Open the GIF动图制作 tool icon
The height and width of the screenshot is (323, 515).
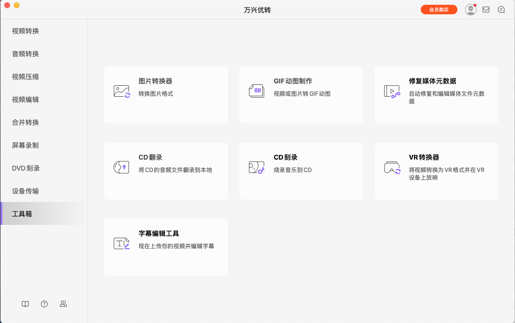click(257, 91)
